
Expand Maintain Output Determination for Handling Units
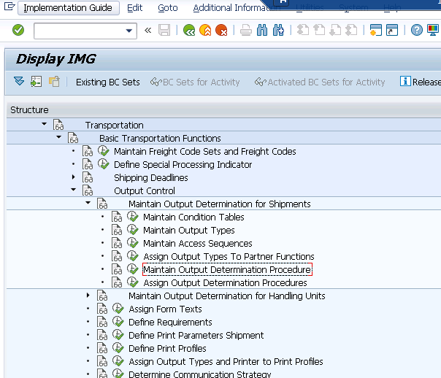click(x=88, y=296)
